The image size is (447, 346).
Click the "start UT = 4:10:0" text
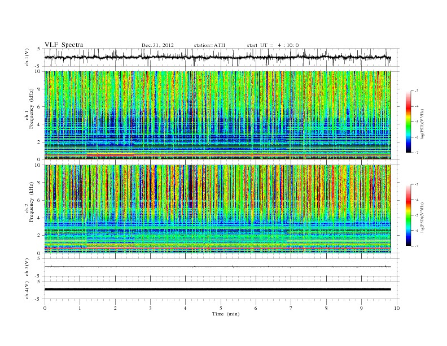(x=273, y=45)
